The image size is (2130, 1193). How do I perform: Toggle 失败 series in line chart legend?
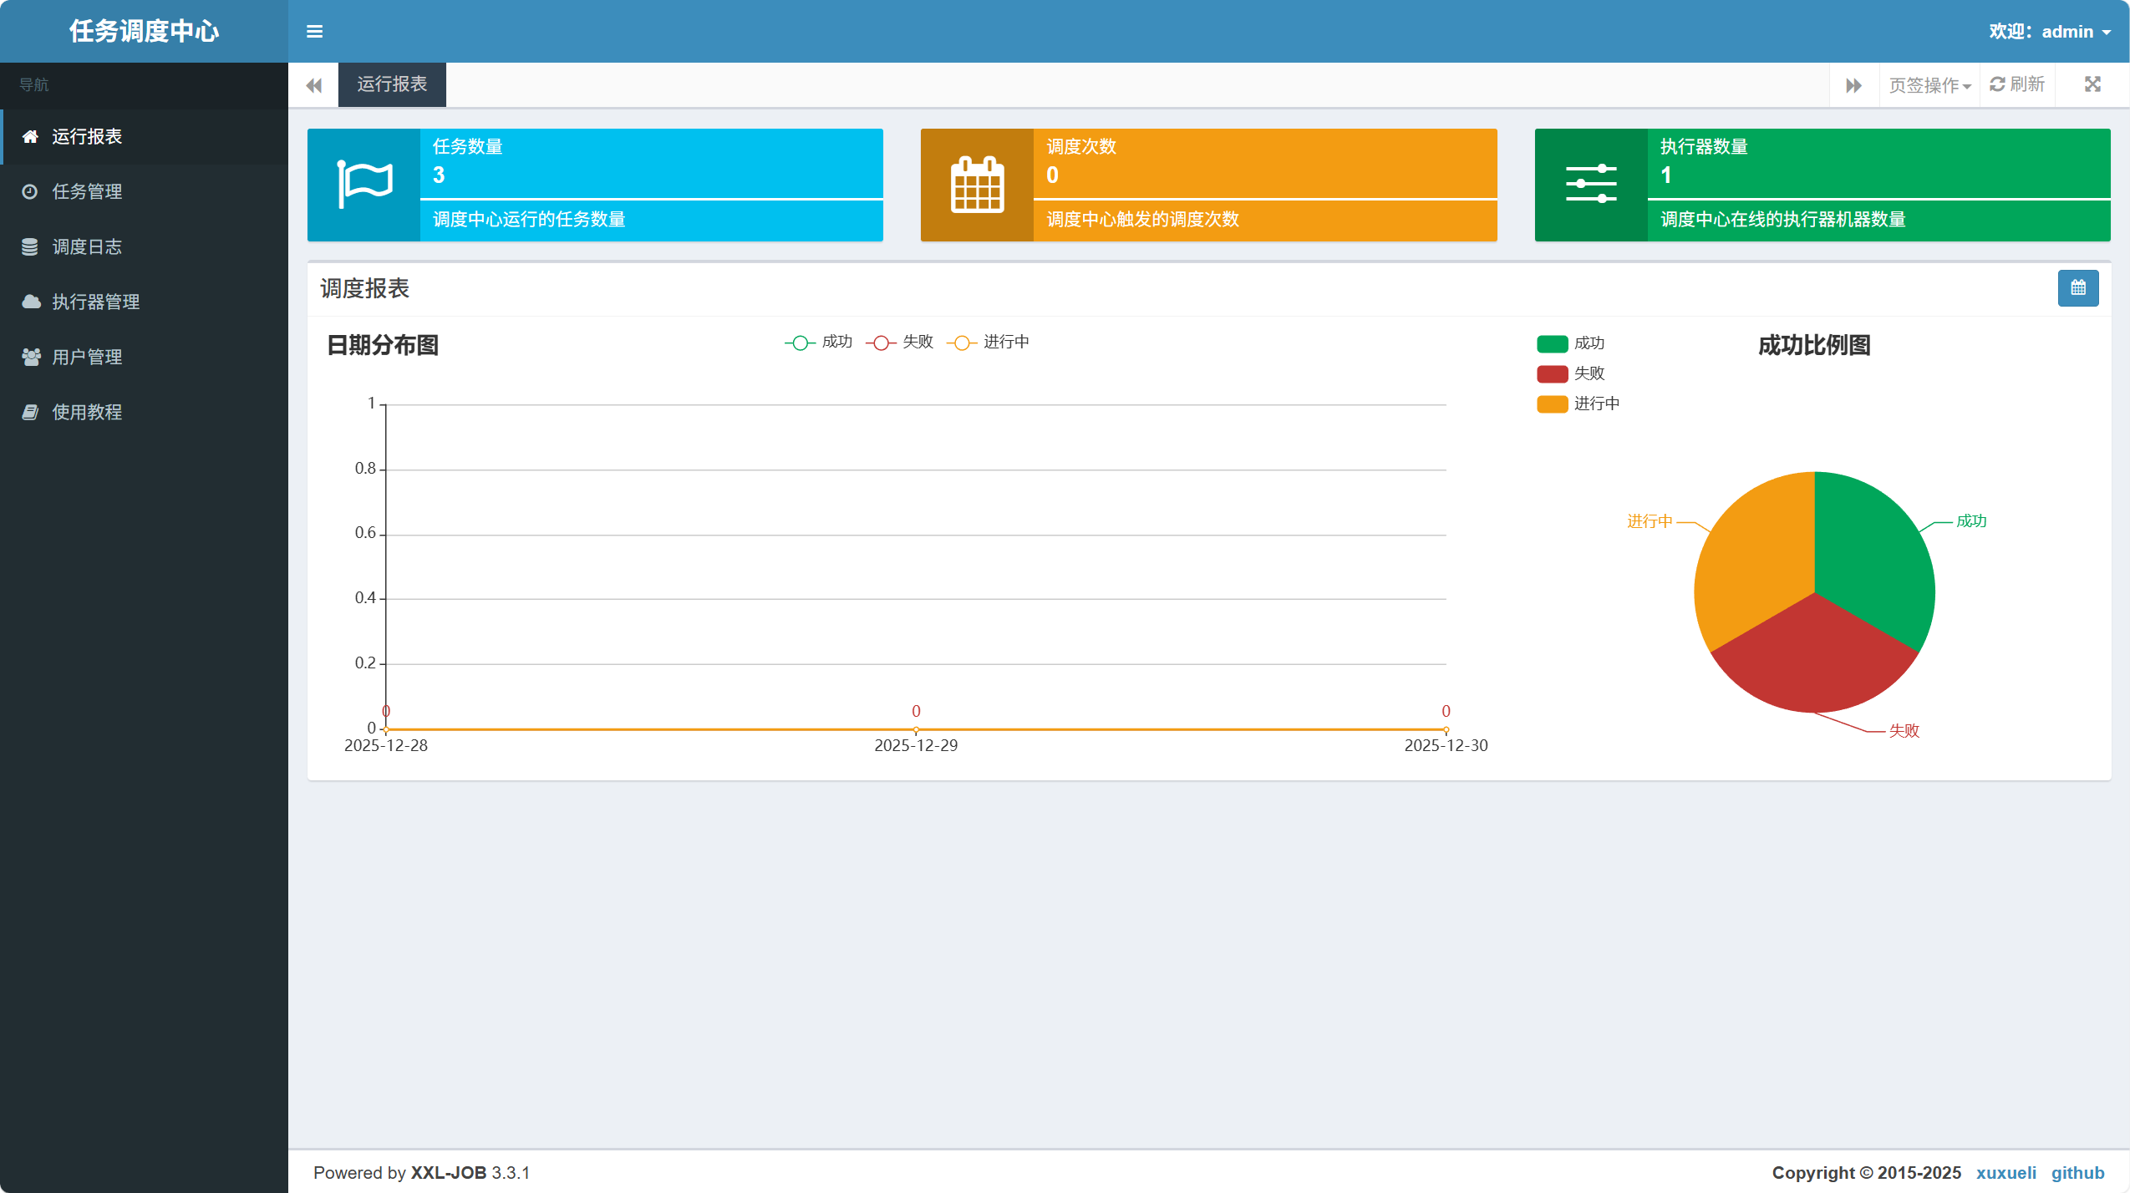[x=900, y=343]
